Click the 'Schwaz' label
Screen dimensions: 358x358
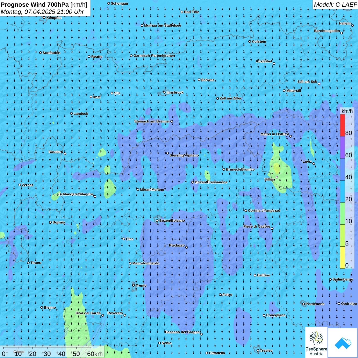208,80
